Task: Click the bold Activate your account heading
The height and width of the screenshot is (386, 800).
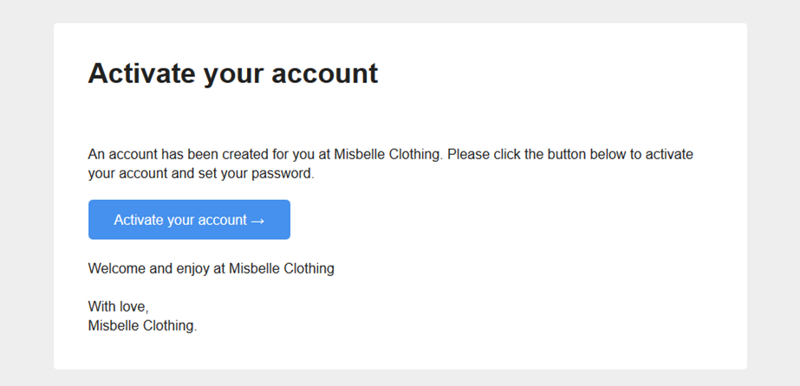Action: point(233,74)
